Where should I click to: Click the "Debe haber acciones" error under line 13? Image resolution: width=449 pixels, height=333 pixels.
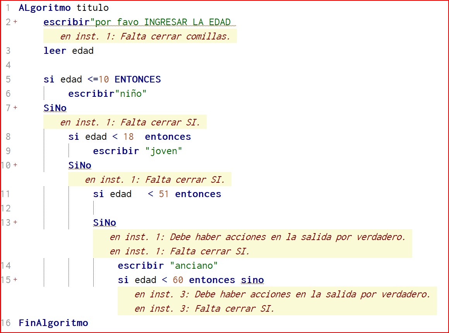click(x=257, y=237)
